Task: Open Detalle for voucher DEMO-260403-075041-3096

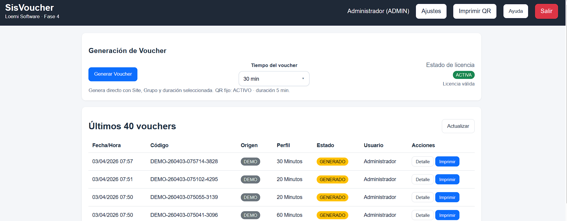Action: 422,215
